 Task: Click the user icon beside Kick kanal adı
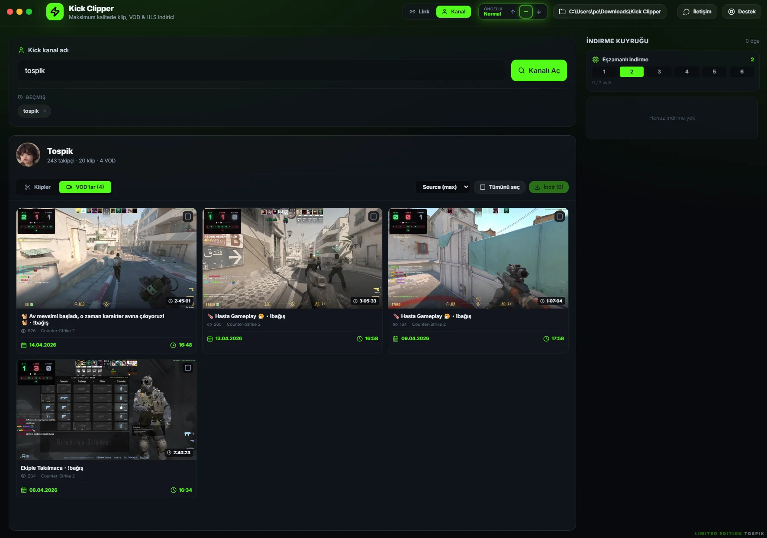[x=21, y=50]
